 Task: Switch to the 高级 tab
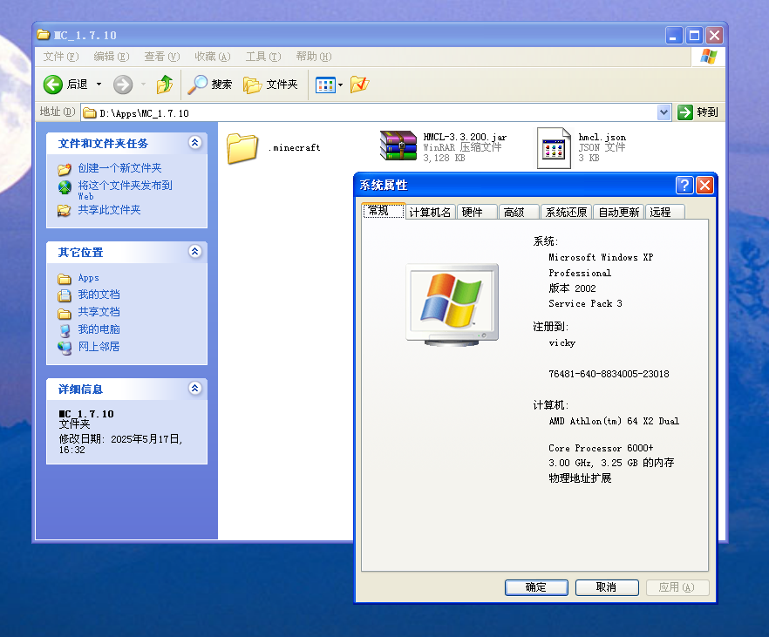coord(519,212)
